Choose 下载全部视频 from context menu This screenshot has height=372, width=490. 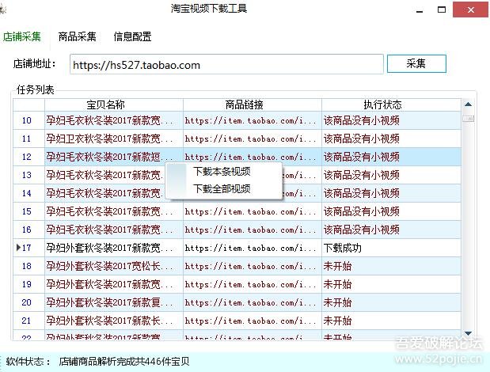[222, 188]
